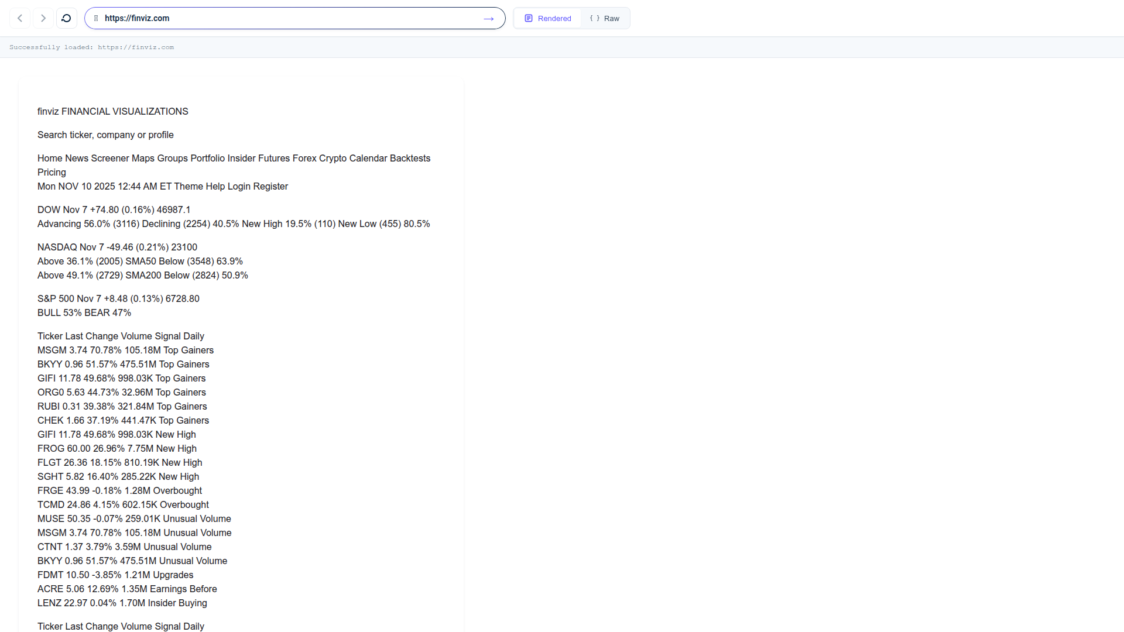
Task: Select the MUSE 50.35 Unusual Volume row
Action: [x=134, y=518]
